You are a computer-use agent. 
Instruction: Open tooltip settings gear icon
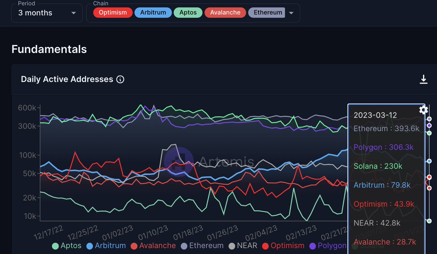[x=423, y=110]
